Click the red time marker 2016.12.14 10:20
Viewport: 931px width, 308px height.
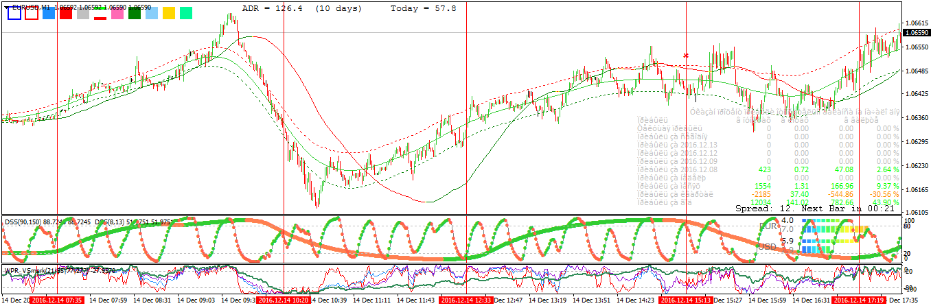pos(284,300)
